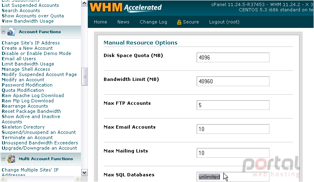Open Email all Users link

19,59
